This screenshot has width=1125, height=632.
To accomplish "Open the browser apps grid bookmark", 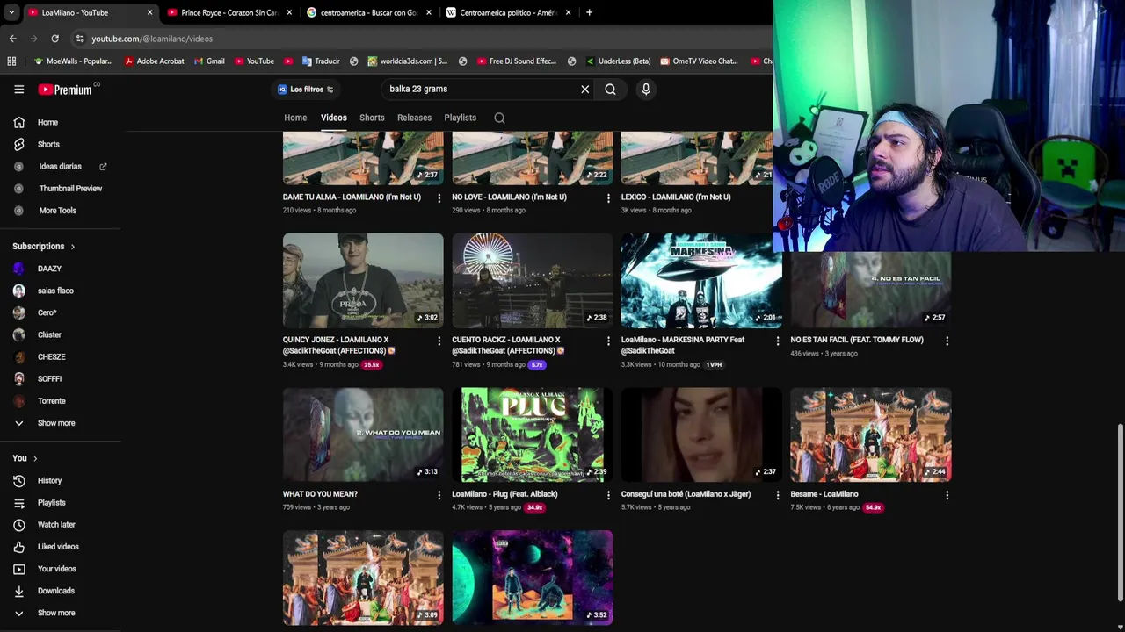I will (x=11, y=61).
